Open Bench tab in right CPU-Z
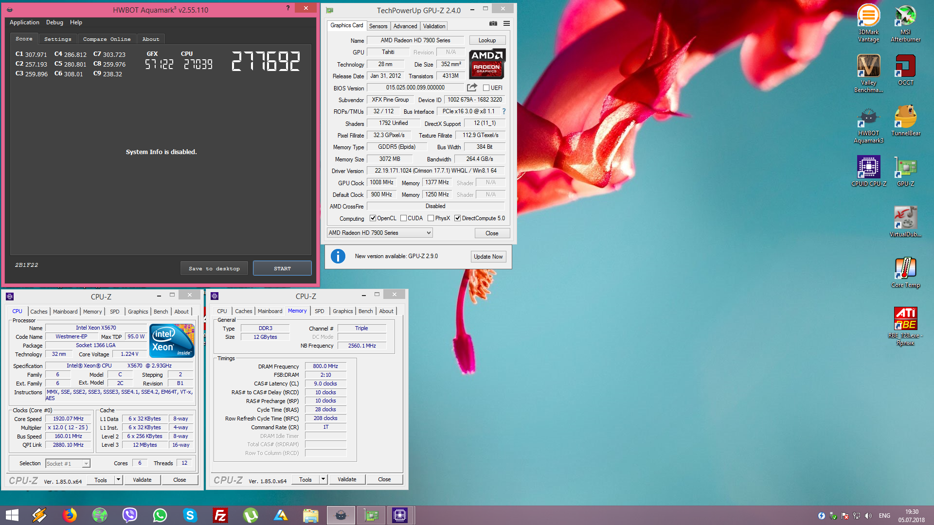The image size is (934, 525). coord(366,311)
